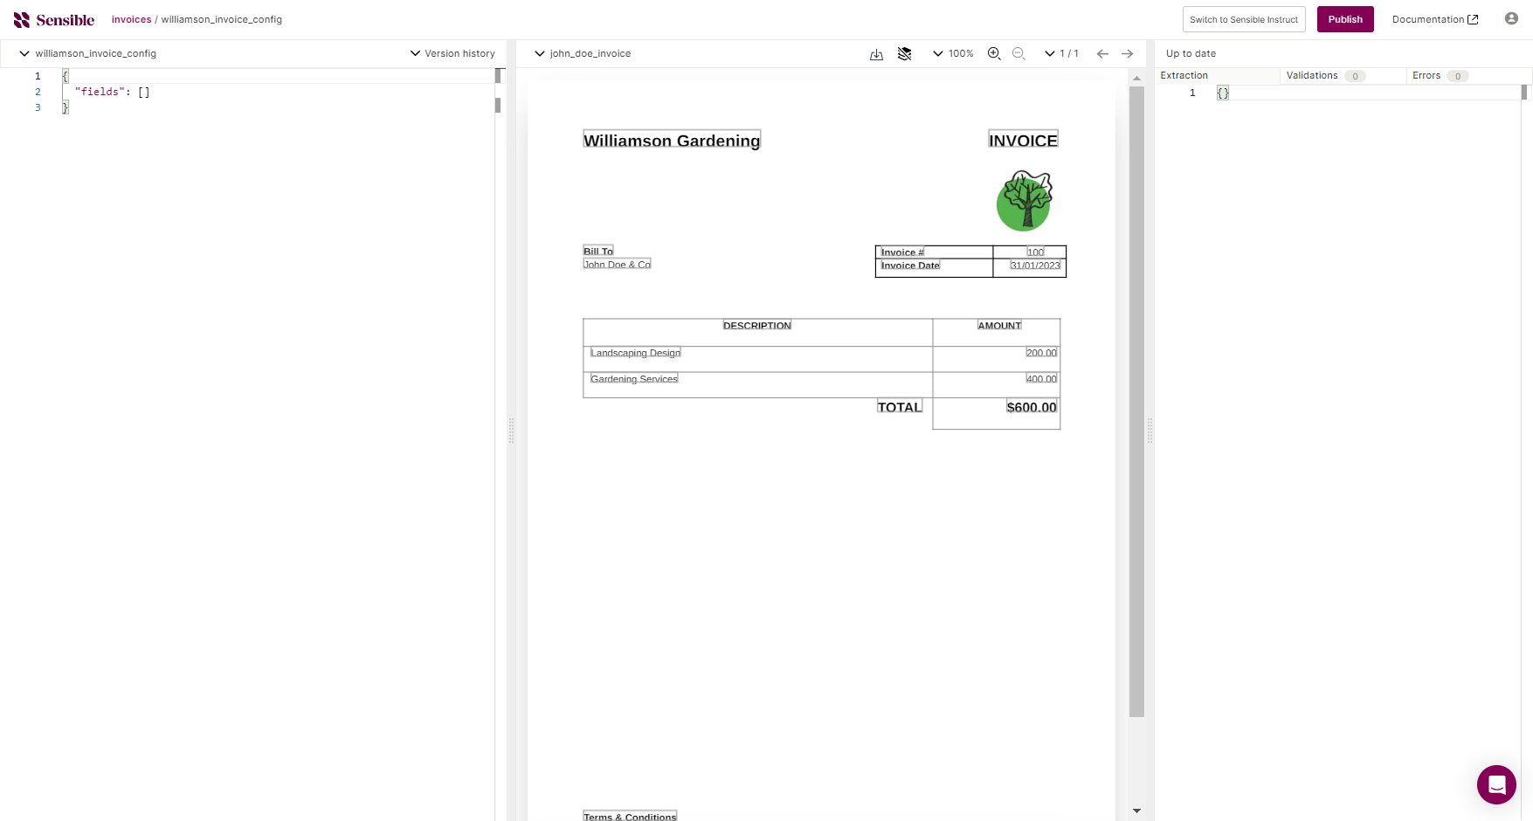
Task: Open the 1 / 1 page selector dropdown
Action: (x=1061, y=53)
